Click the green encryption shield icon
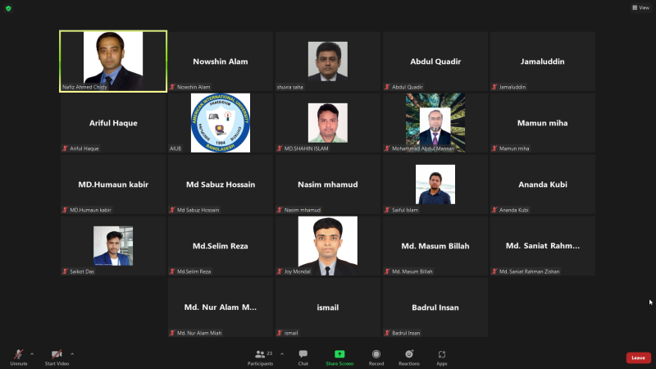This screenshot has height=369, width=656. [8, 8]
